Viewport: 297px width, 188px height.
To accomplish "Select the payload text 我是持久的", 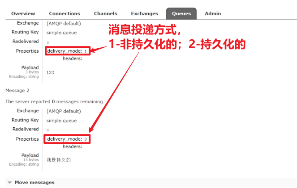I will [59, 160].
